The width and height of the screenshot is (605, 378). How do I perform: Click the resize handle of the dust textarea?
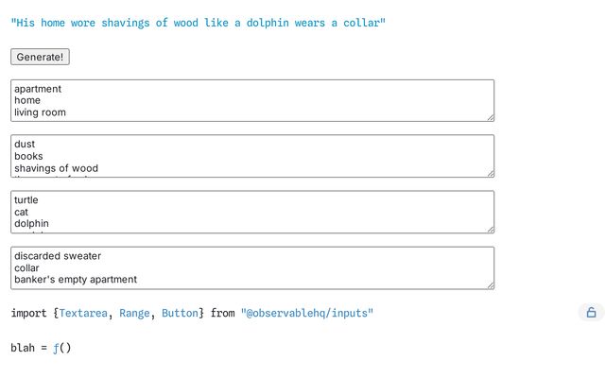490,173
